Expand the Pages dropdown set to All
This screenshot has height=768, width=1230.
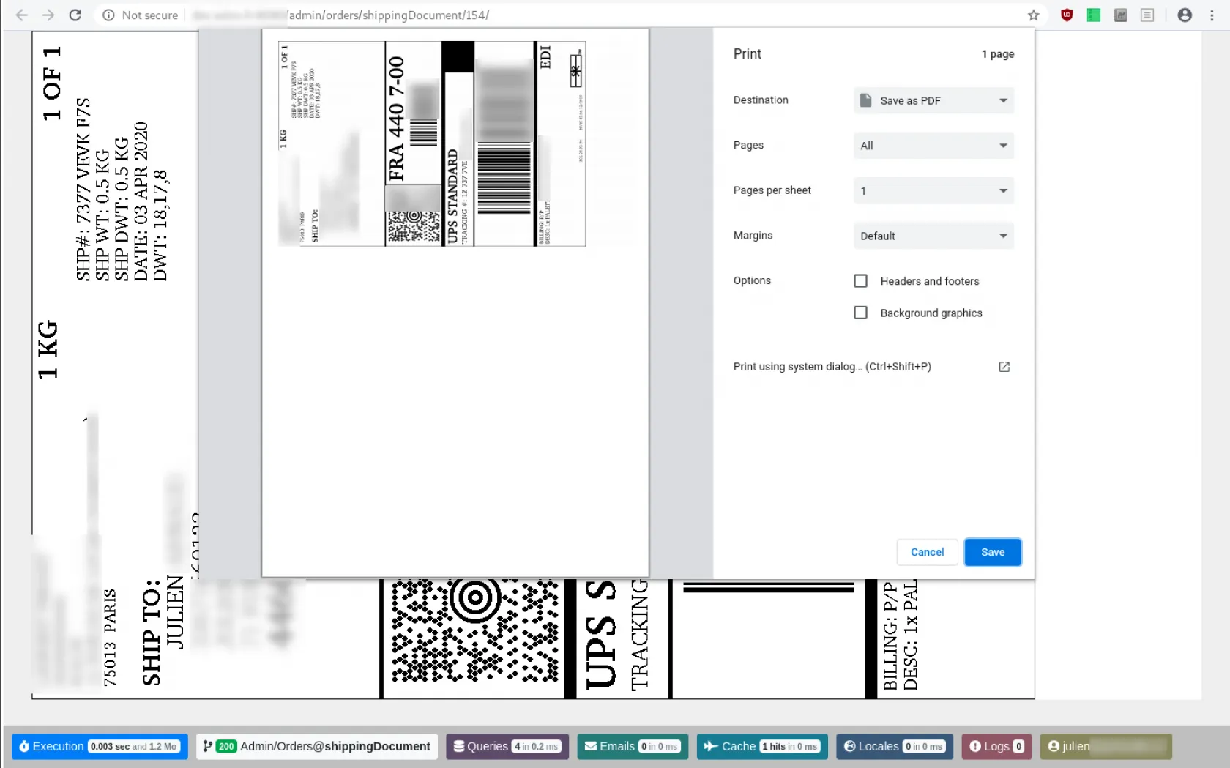933,146
